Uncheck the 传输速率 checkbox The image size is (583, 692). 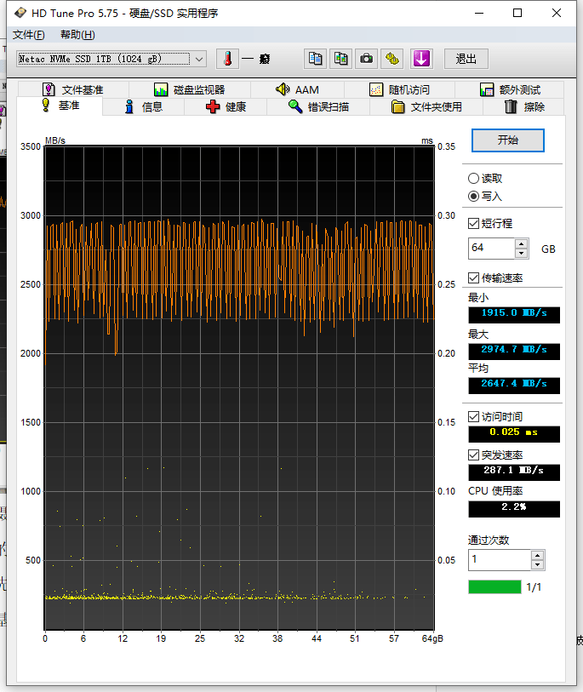(x=474, y=278)
